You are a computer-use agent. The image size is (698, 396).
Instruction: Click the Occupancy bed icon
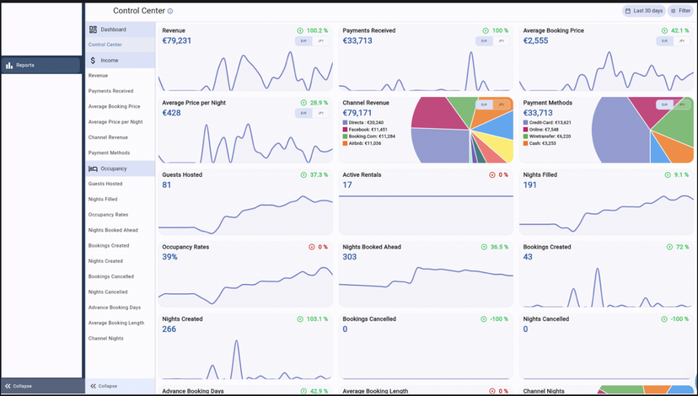click(x=93, y=169)
